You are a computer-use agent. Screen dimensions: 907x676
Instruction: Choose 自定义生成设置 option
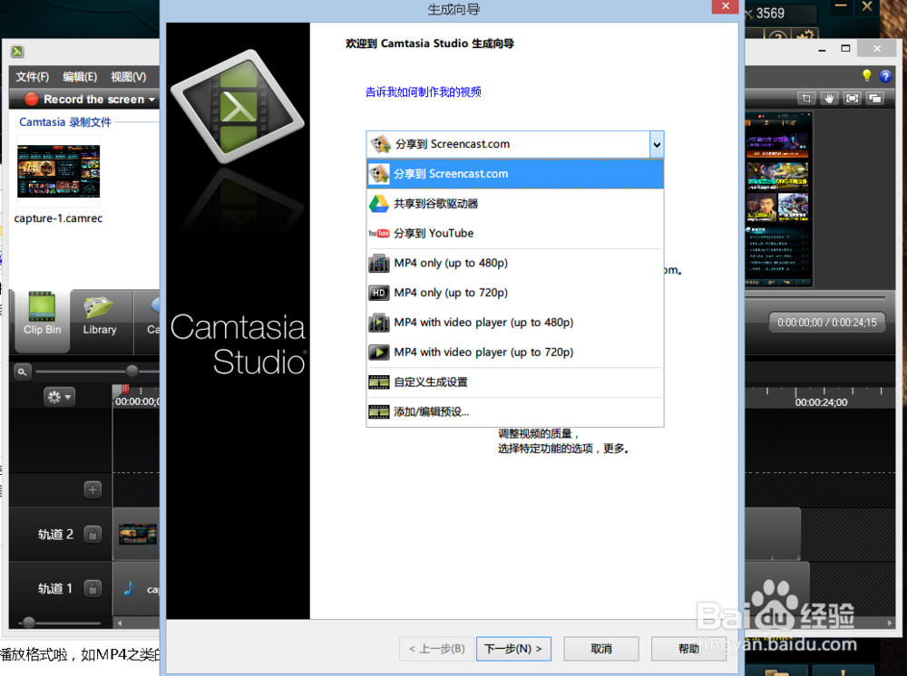click(x=515, y=381)
